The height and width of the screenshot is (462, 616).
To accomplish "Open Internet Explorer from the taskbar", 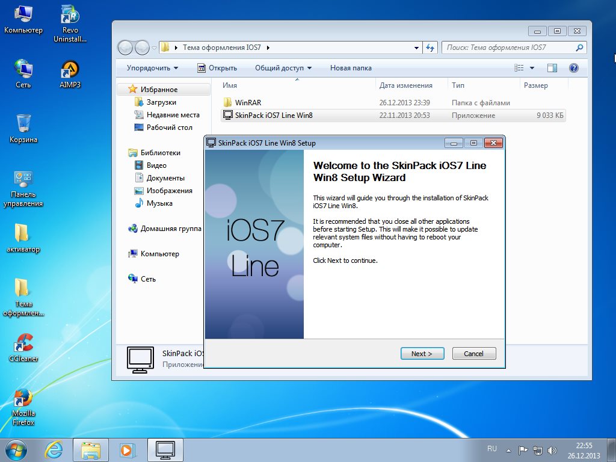I will [x=54, y=450].
